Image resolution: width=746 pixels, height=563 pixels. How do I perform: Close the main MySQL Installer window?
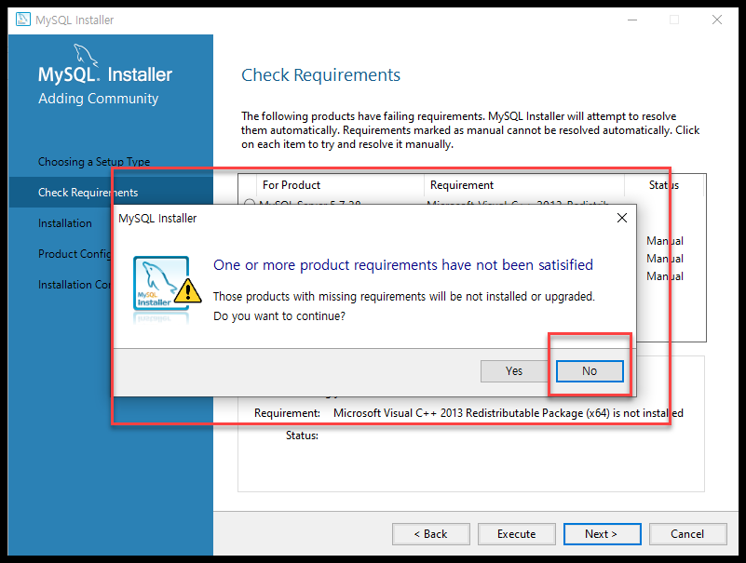(717, 20)
